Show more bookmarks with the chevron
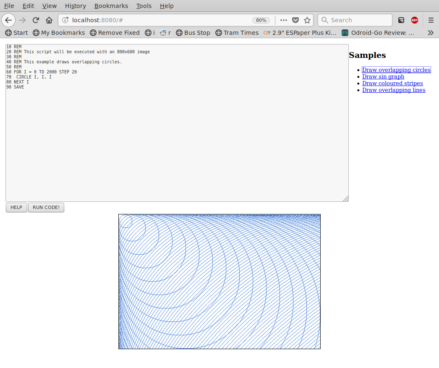Viewport: 439px width, 368px height. tap(431, 33)
